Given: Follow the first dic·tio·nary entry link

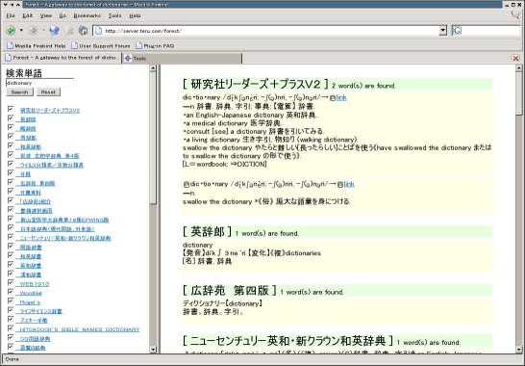Looking at the screenshot, I should point(341,97).
